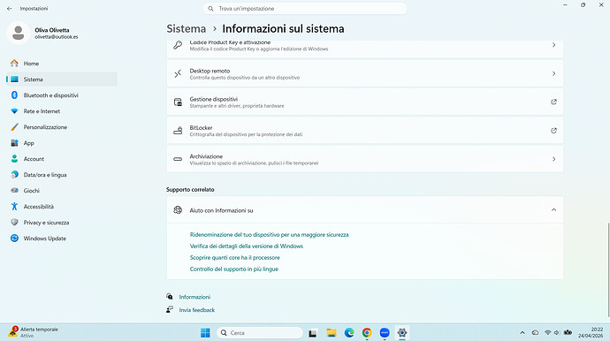The image size is (610, 341).
Task: Open Ridenominazione del tuo dispositivo link
Action: pos(270,235)
